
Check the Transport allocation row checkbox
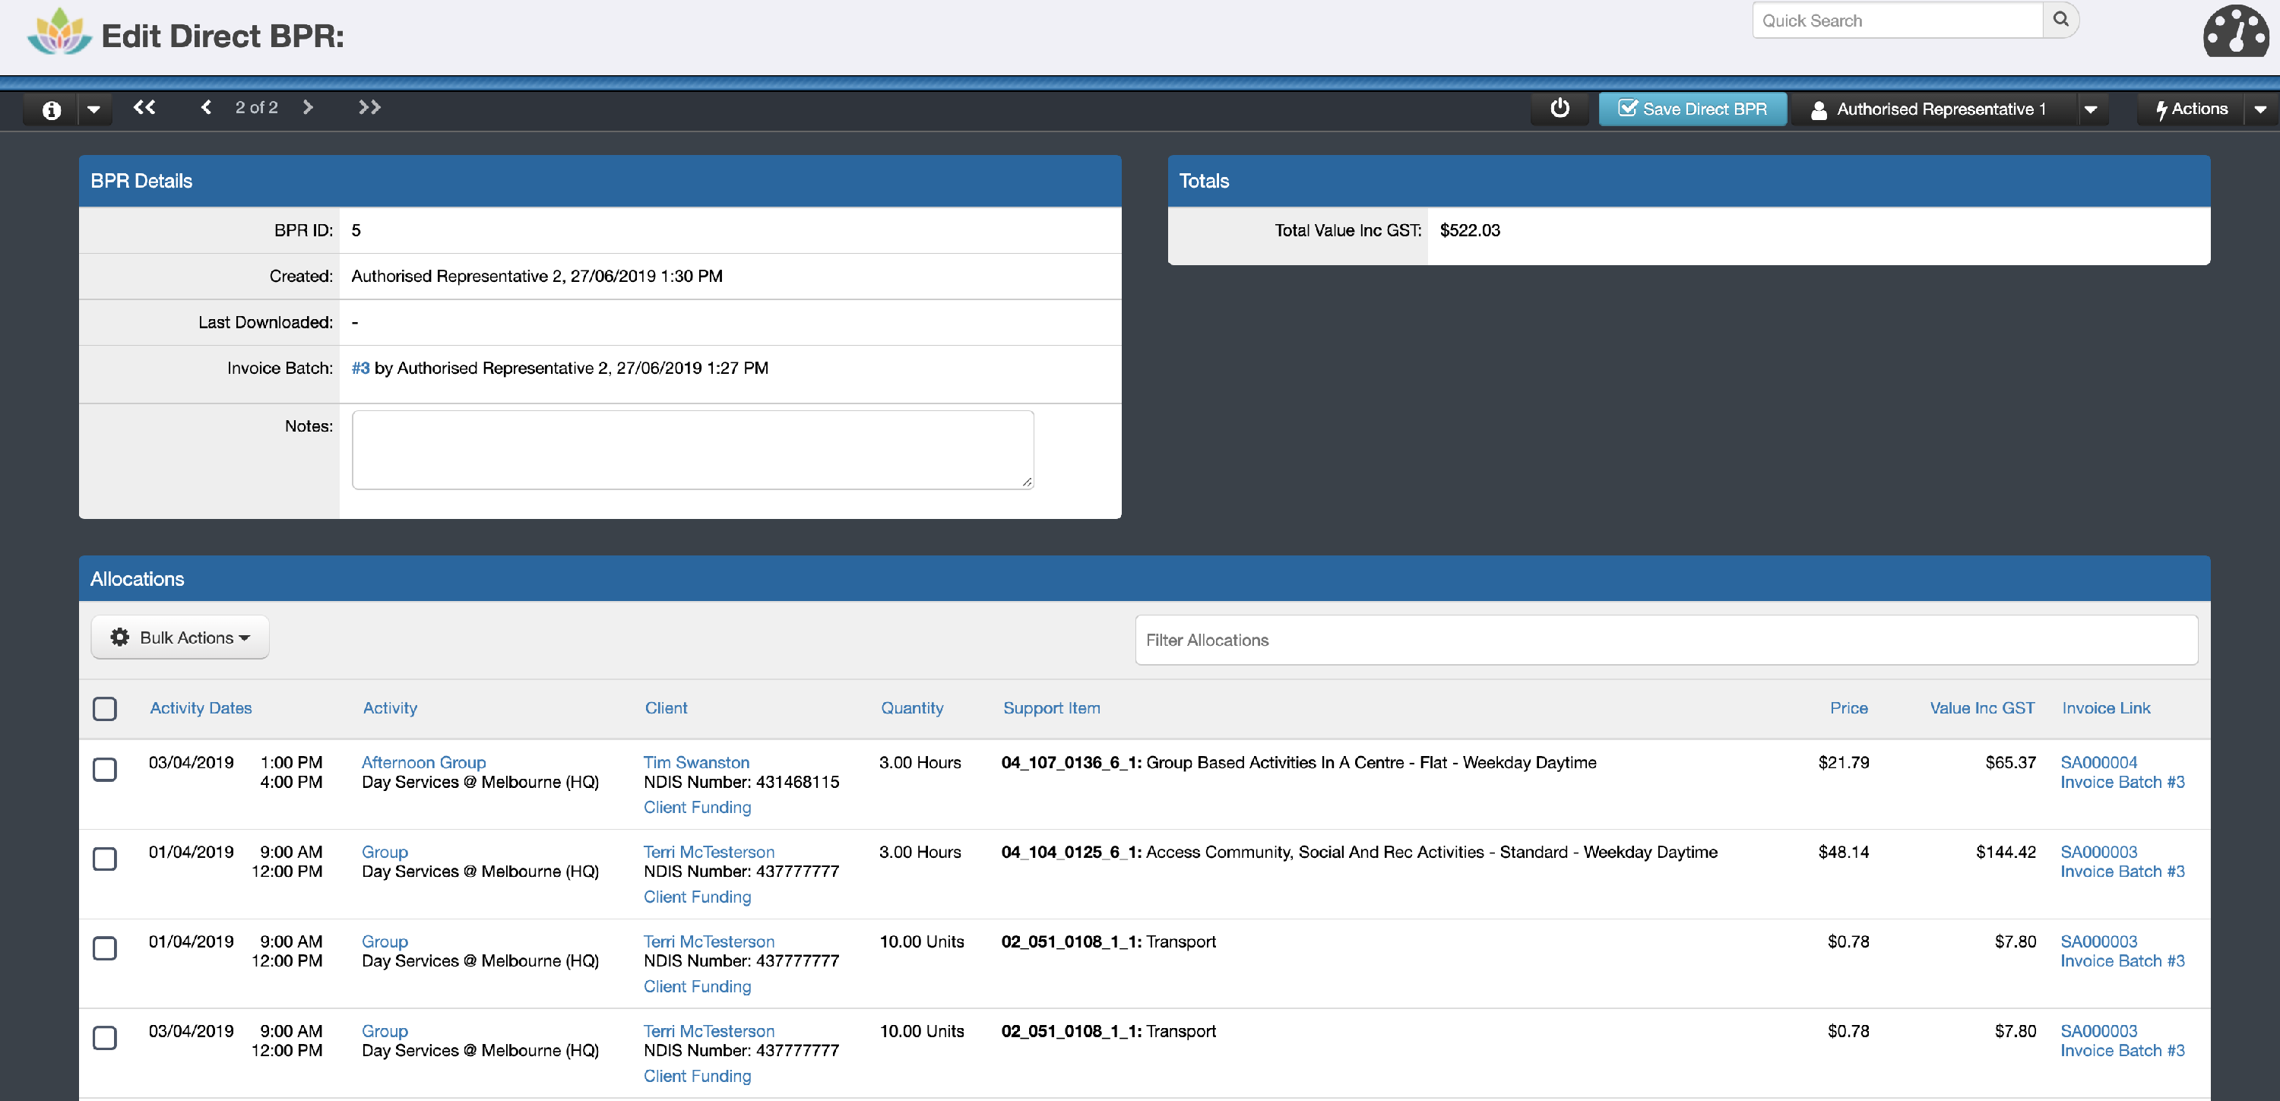tap(106, 948)
